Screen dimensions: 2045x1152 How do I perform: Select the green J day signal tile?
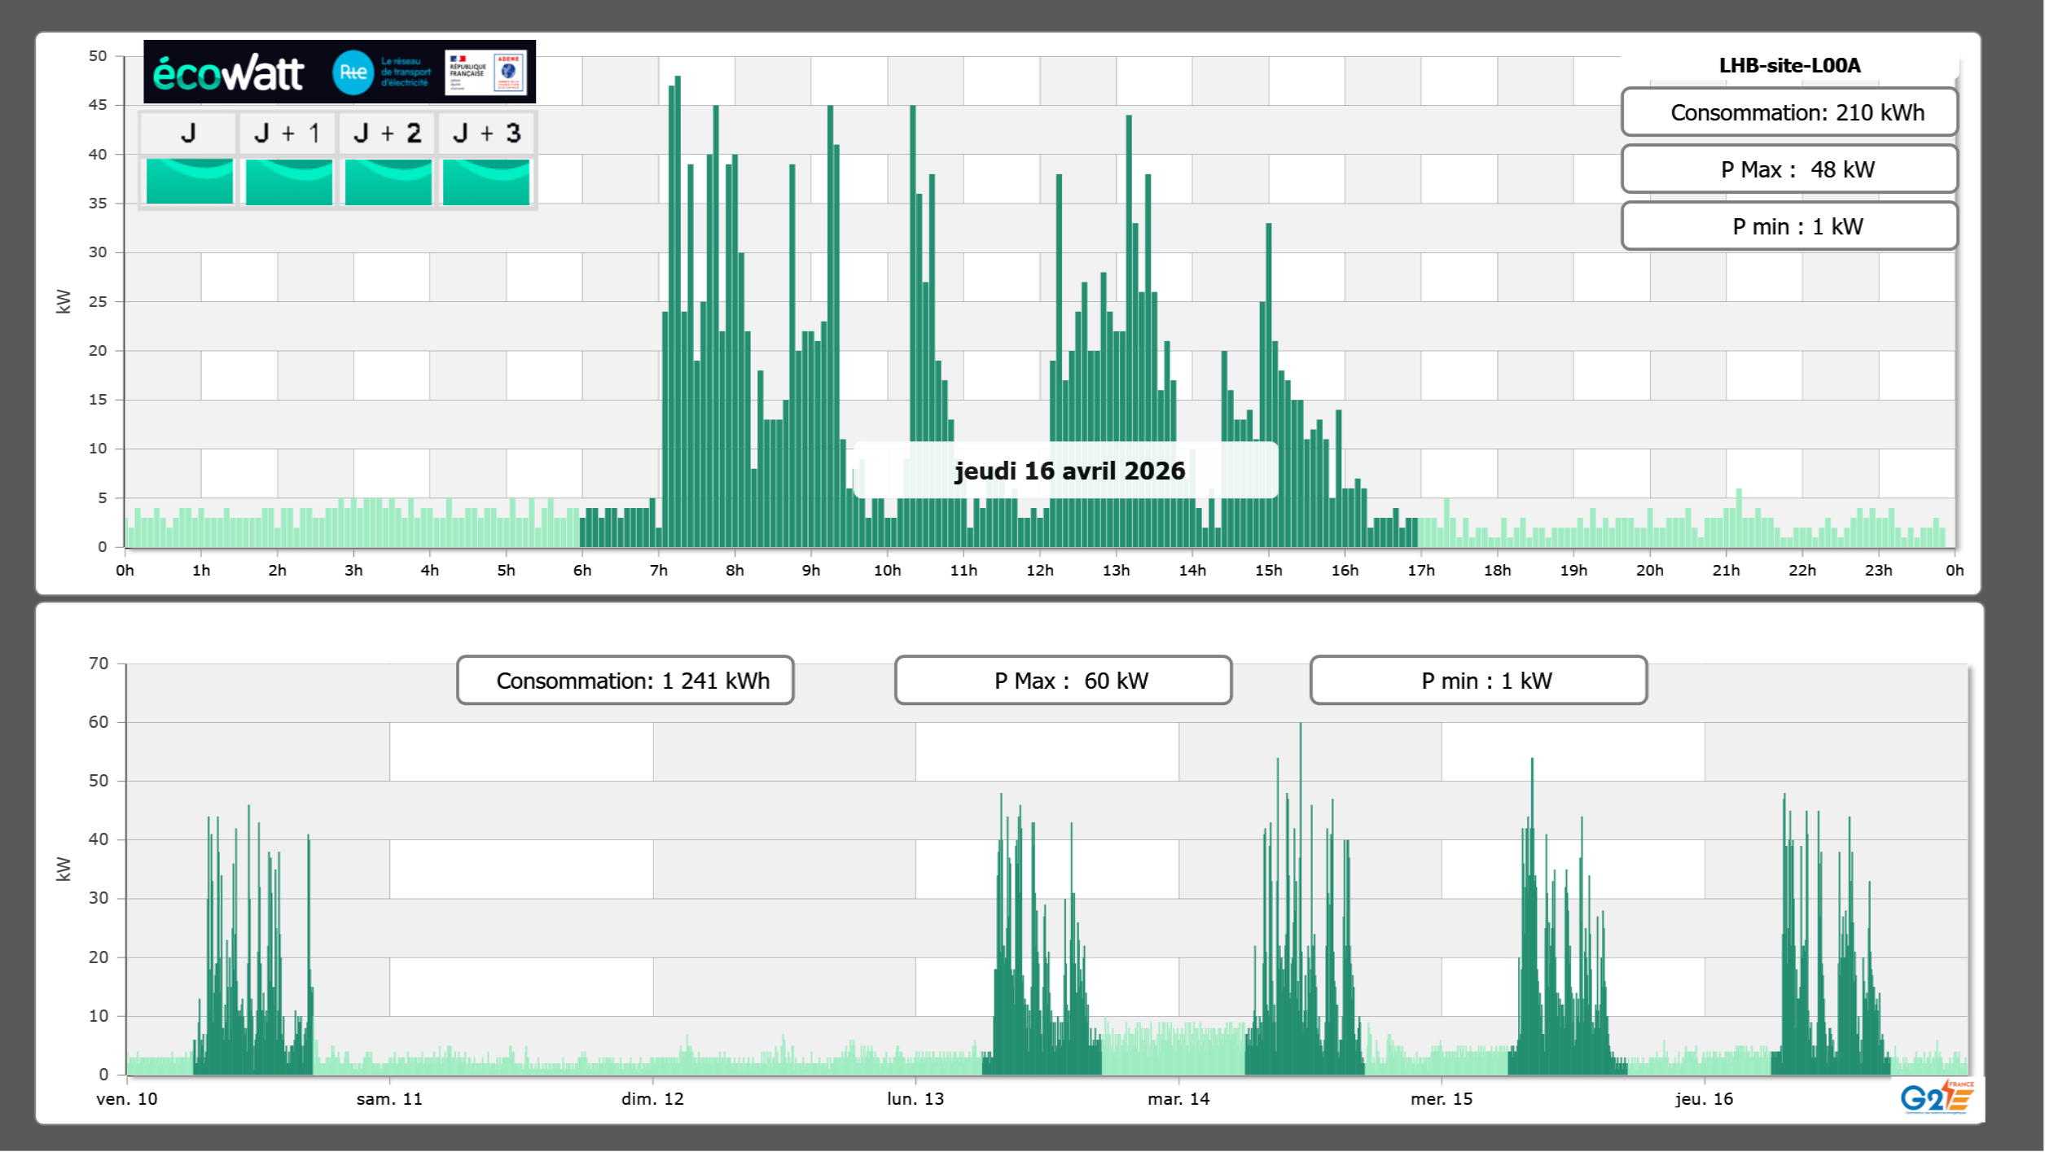[189, 182]
